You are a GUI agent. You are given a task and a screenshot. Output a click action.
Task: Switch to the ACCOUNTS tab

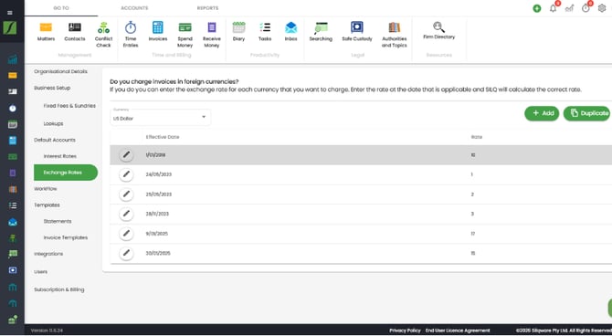click(x=134, y=8)
